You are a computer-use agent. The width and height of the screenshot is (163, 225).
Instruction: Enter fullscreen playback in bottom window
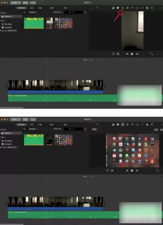[x=157, y=170]
